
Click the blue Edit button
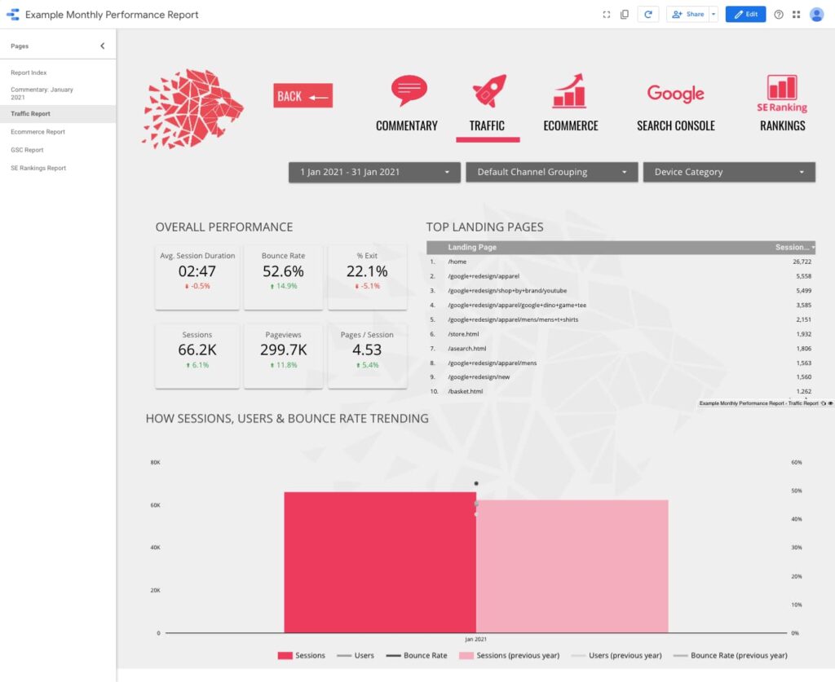tap(745, 15)
